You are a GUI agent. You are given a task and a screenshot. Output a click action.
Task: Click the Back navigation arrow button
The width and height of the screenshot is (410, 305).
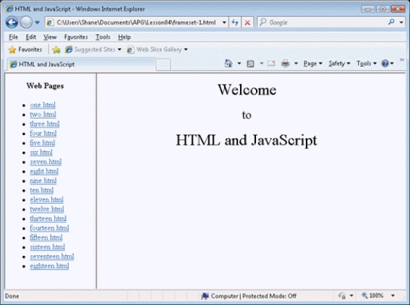pyautogui.click(x=12, y=22)
